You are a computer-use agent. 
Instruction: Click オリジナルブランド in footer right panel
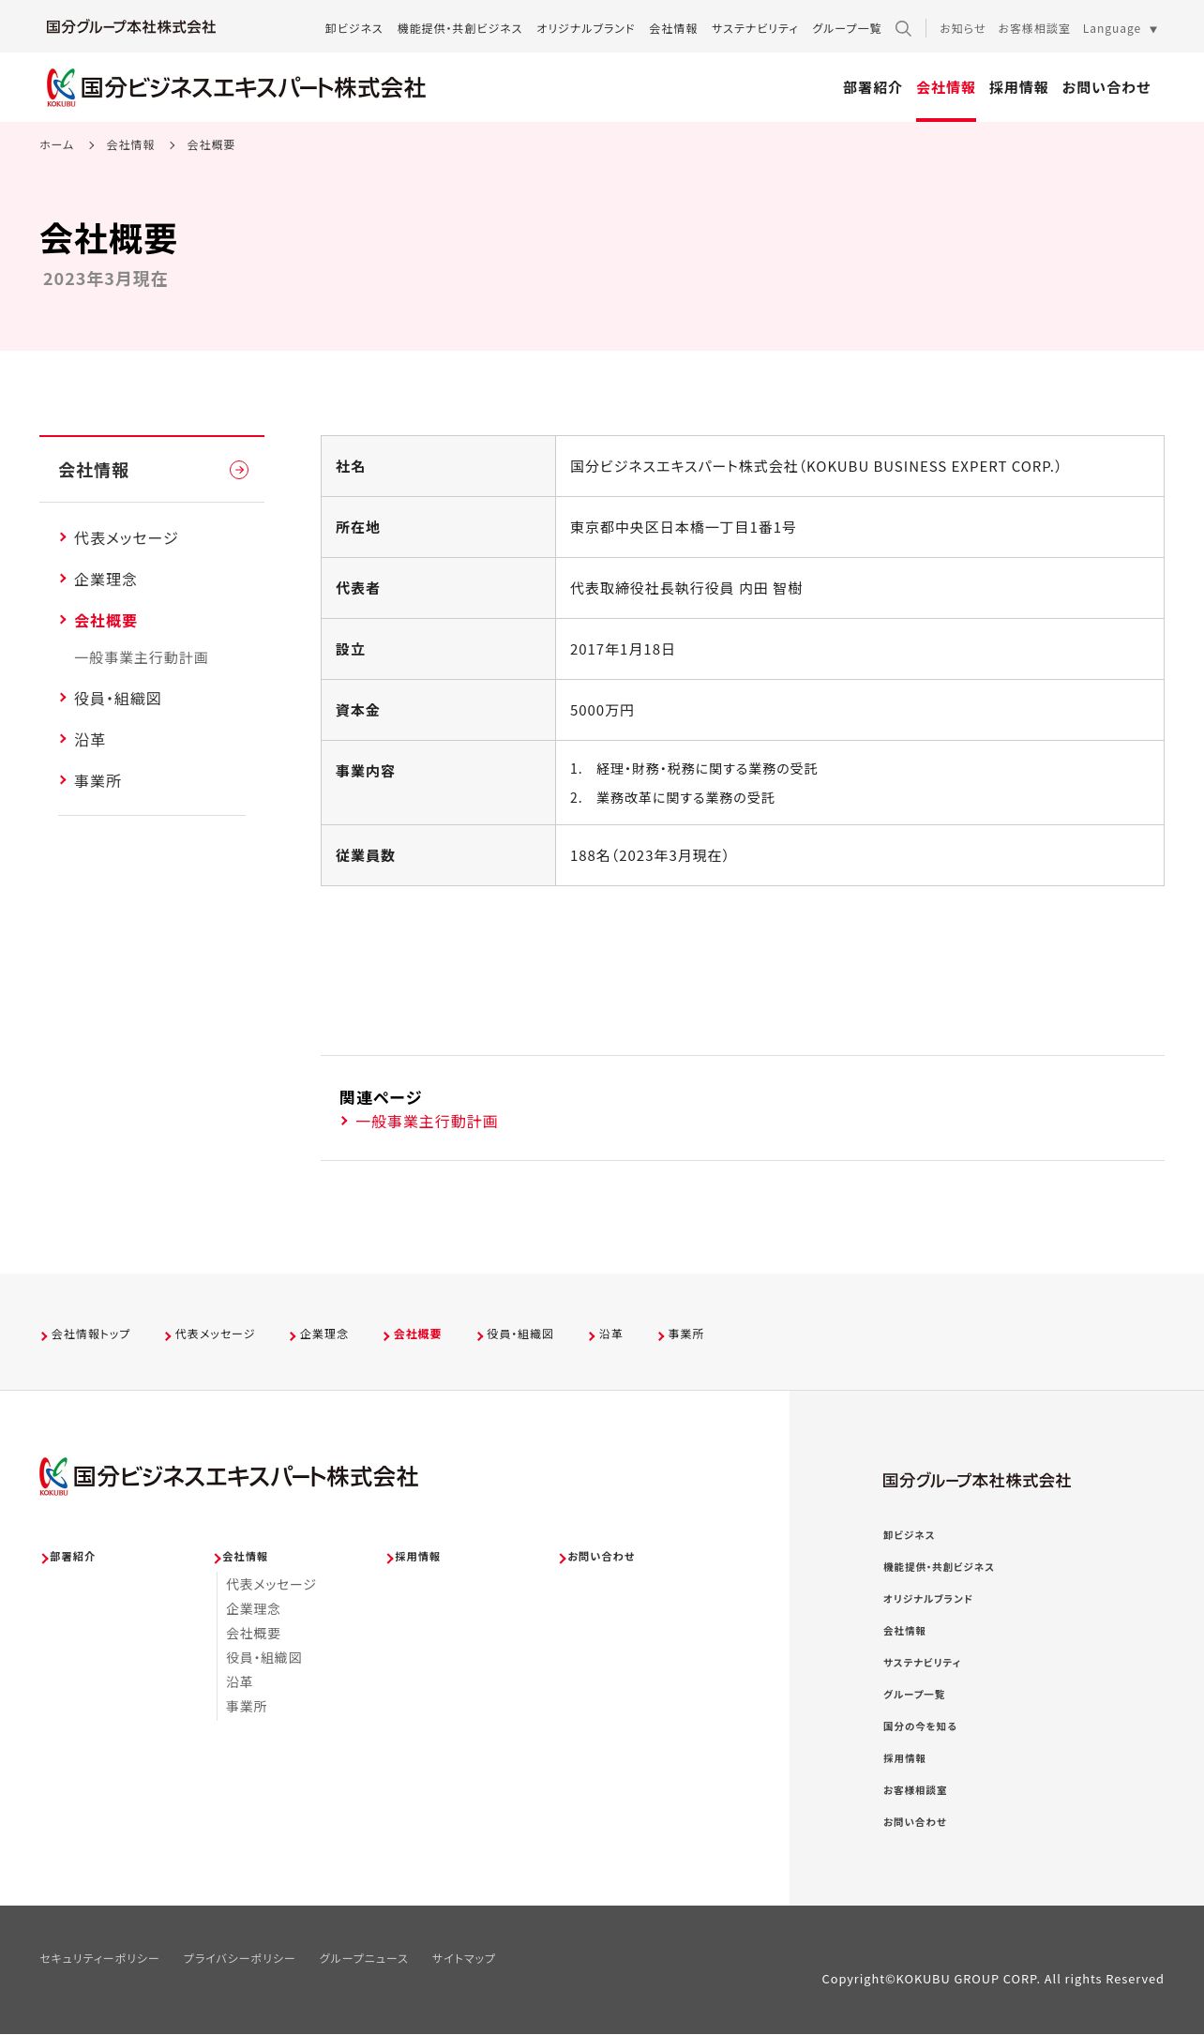click(927, 1600)
